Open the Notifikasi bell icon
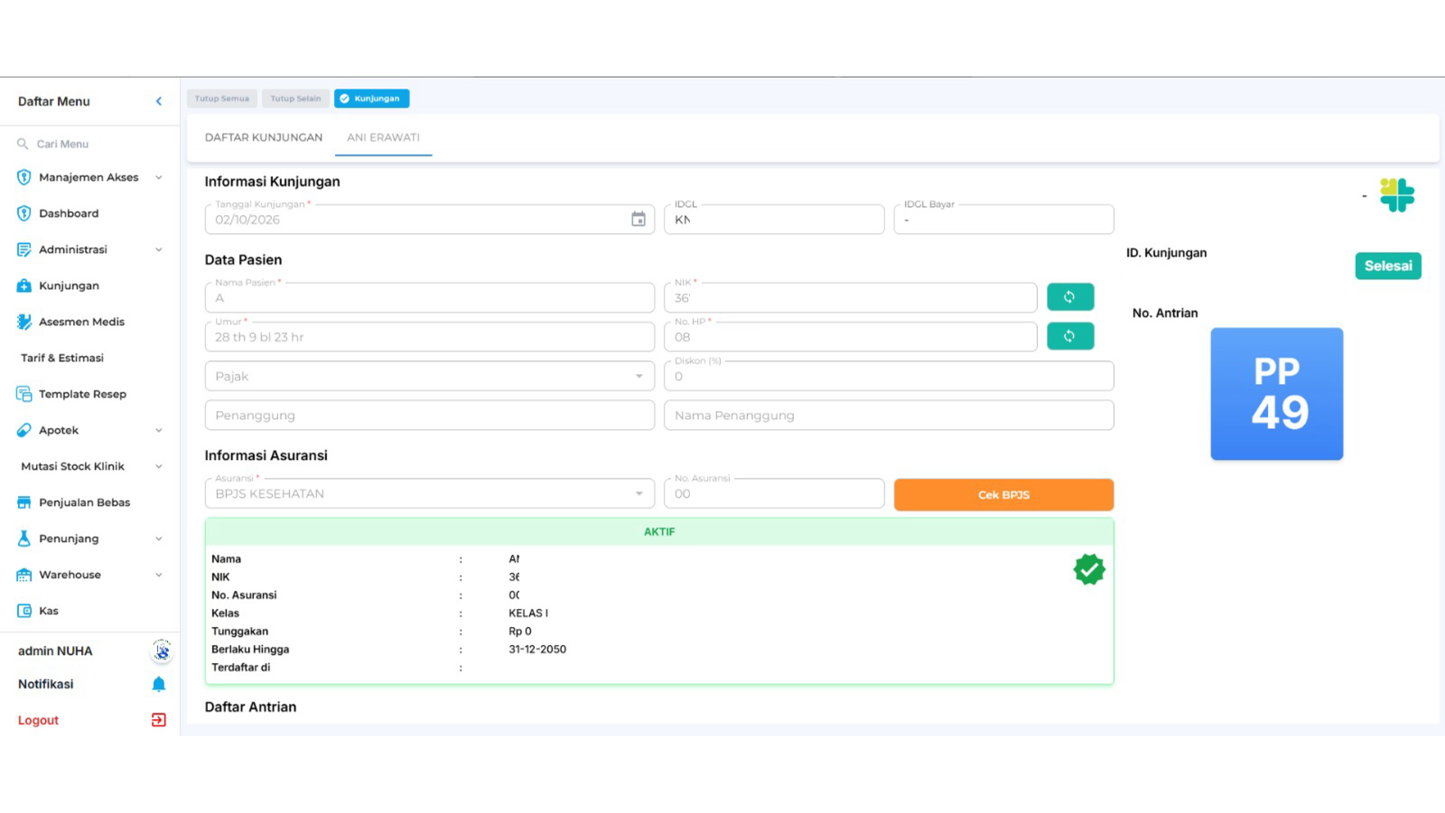 (159, 684)
